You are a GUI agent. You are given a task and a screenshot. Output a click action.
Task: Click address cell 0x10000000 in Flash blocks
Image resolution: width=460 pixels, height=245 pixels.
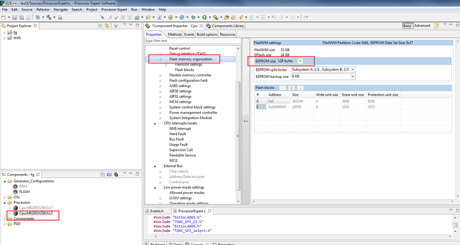[x=279, y=107]
